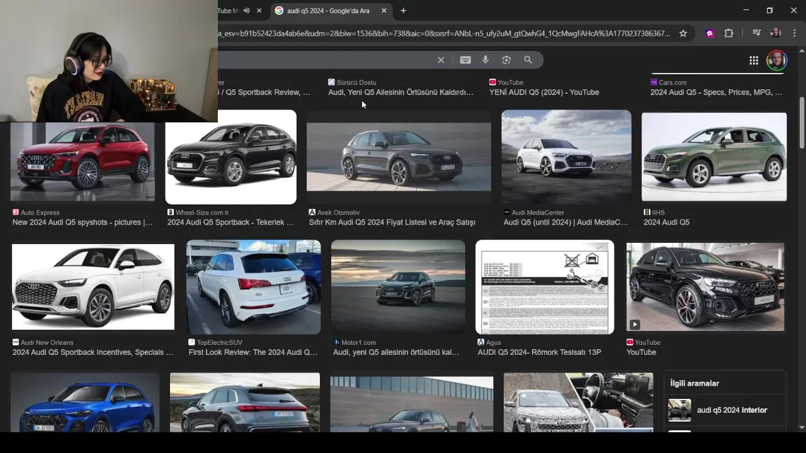Open the Motor1.com dark Audi thumbnail
Viewport: 806px width, 453px height.
[x=398, y=287]
